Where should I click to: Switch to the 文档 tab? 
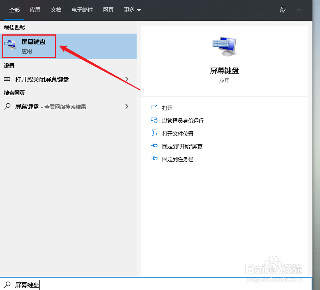[x=56, y=10]
